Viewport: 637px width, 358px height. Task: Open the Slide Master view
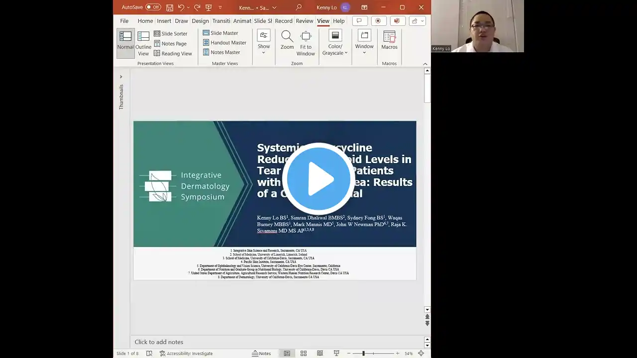[x=220, y=33]
